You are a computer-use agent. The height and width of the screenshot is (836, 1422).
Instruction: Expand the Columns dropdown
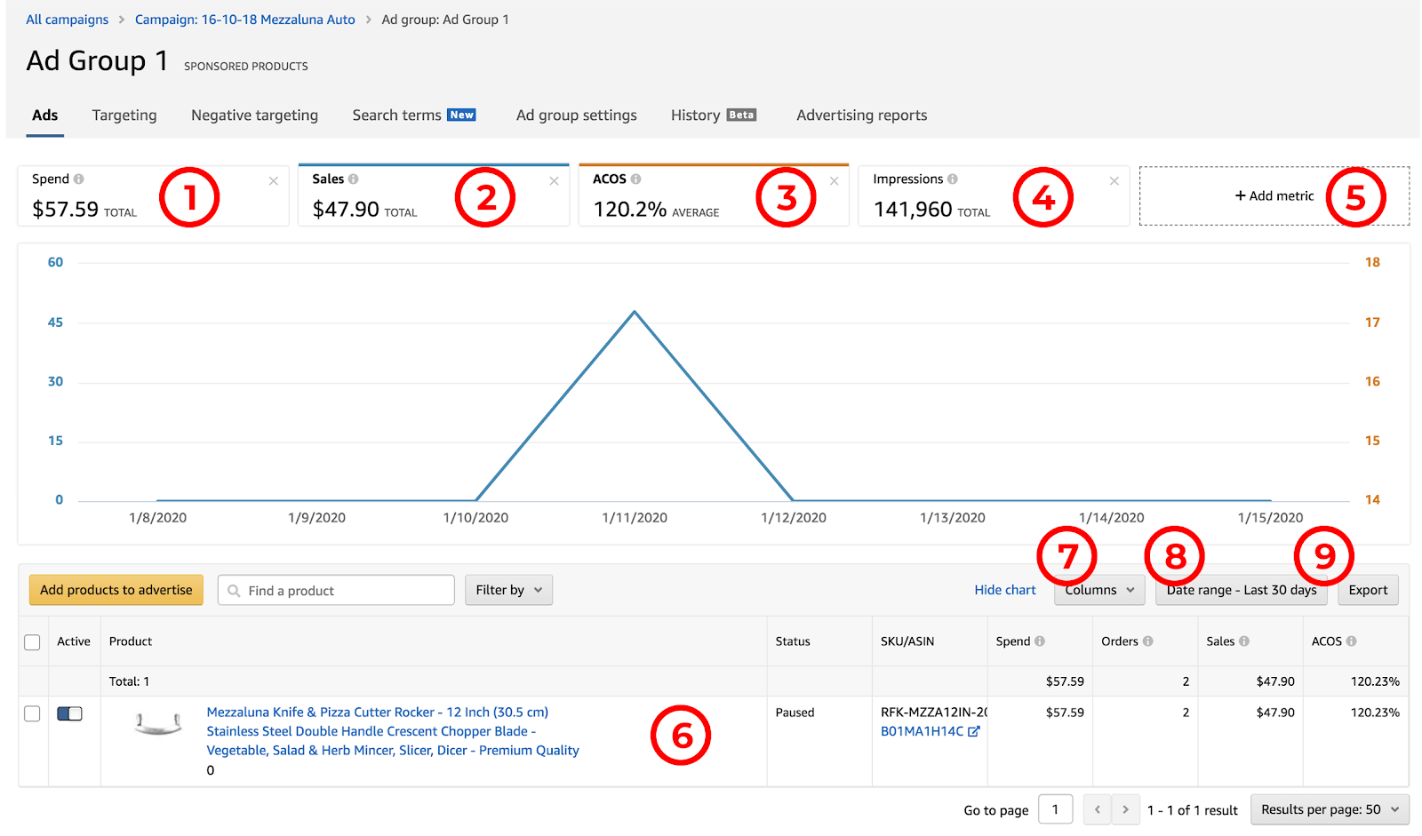[1099, 590]
